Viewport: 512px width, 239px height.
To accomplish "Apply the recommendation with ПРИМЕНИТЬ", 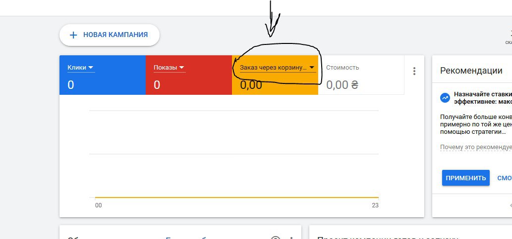I will pyautogui.click(x=465, y=178).
